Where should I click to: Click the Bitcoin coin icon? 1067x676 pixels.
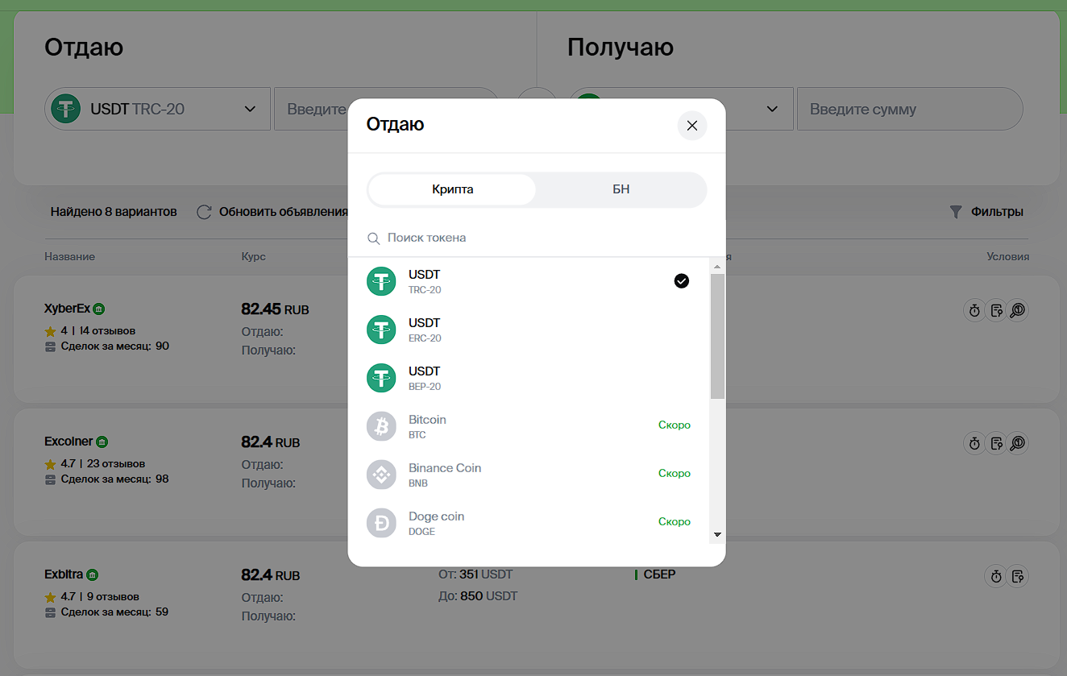(381, 426)
